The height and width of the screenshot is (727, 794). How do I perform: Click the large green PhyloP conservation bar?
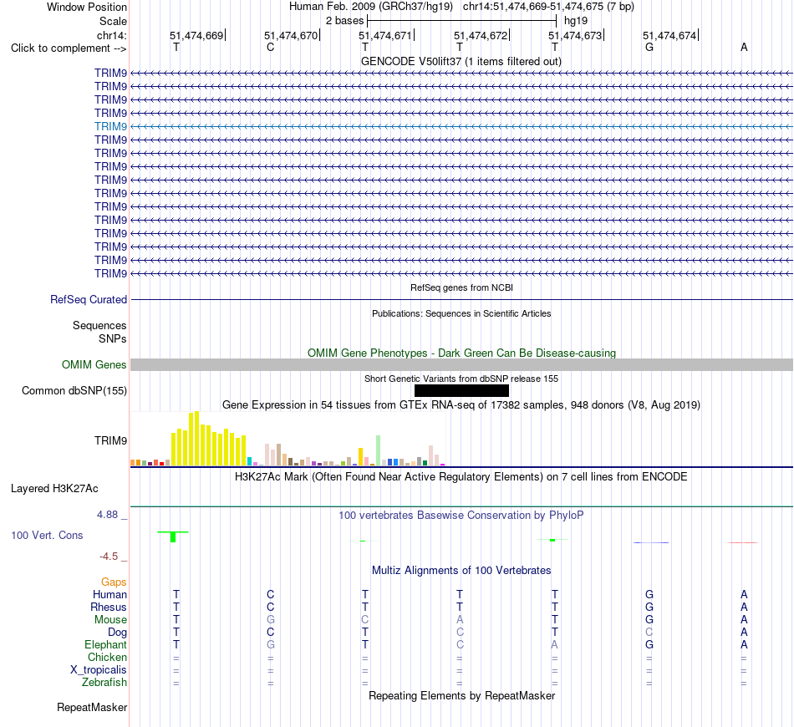click(173, 537)
